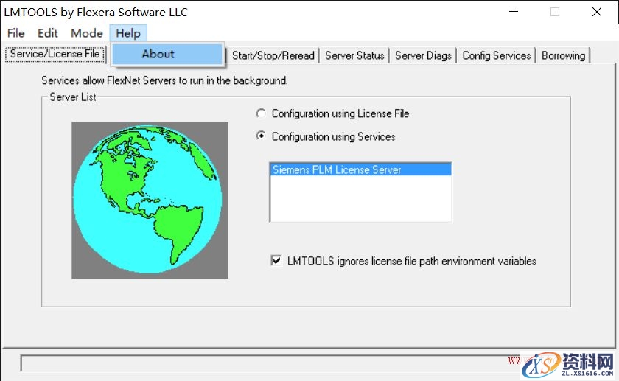Open the Mode menu
Viewport: 619px width, 381px height.
pos(87,33)
